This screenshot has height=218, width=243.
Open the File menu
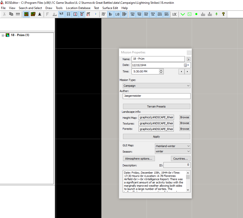3,8
